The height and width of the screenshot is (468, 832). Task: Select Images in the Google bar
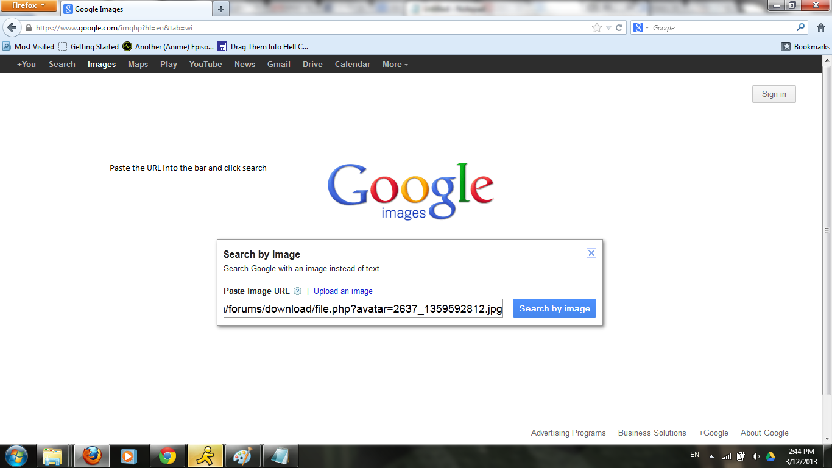[102, 64]
